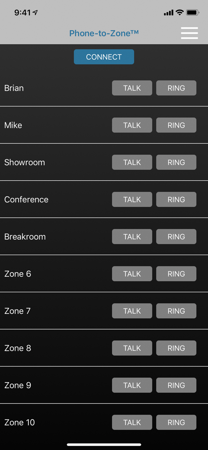This screenshot has height=450, width=208.
Task: Tap the Wi-Fi status icon
Action: tap(179, 12)
